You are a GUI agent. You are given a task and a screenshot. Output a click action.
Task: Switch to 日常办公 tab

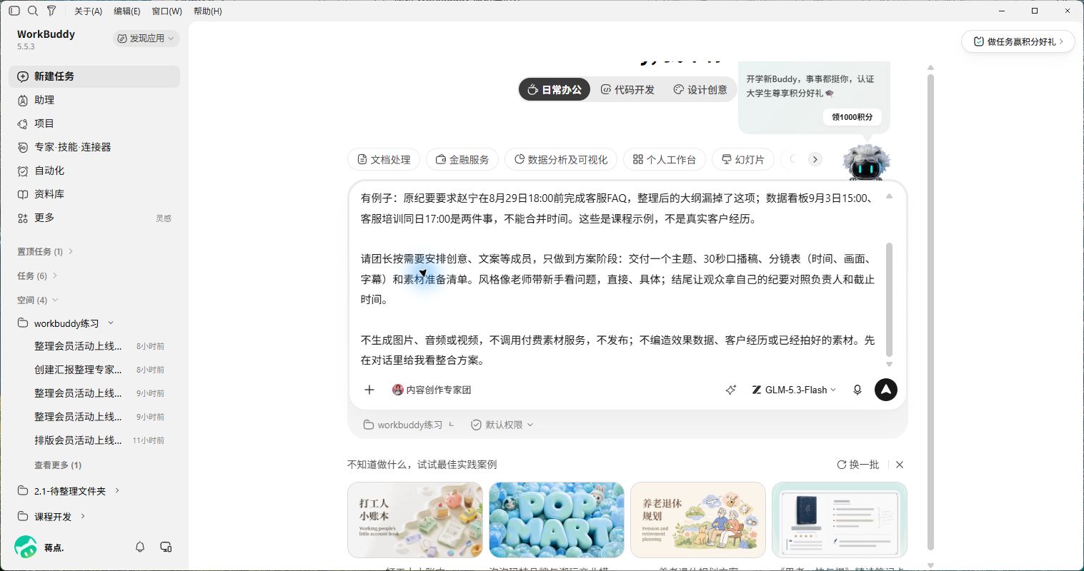click(x=555, y=90)
